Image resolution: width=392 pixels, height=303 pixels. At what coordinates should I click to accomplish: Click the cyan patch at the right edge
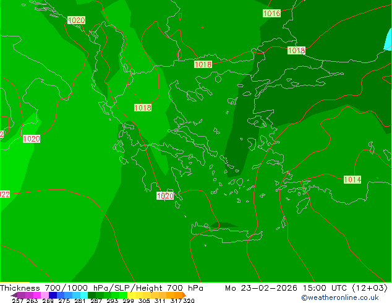pyautogui.click(x=388, y=40)
